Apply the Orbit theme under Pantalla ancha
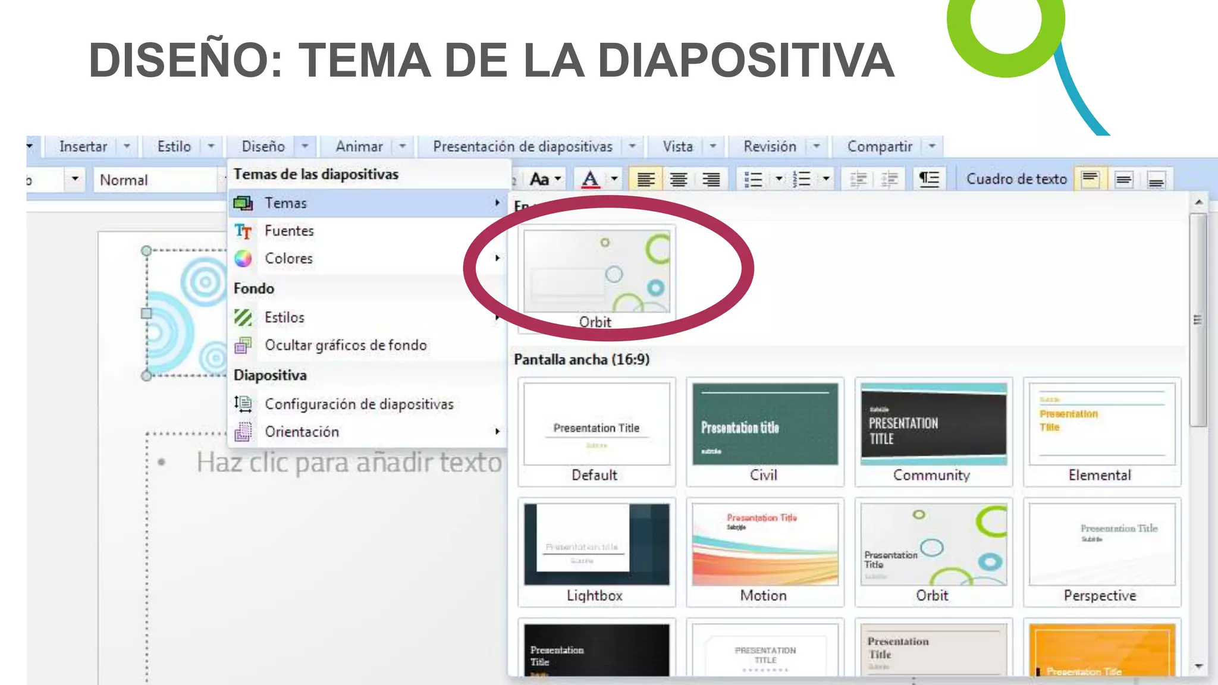Viewport: 1218px width, 685px height. coord(934,552)
